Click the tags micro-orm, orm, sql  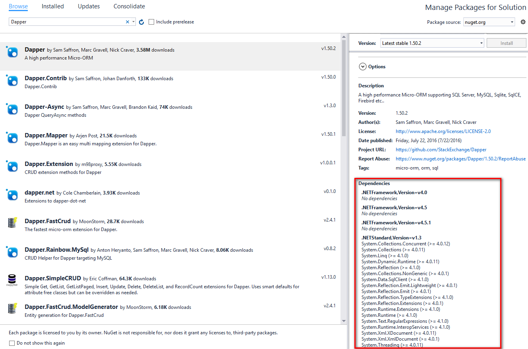417,168
